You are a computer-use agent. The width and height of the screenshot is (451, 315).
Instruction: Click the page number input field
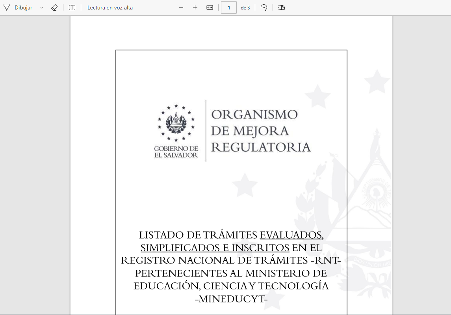229,8
